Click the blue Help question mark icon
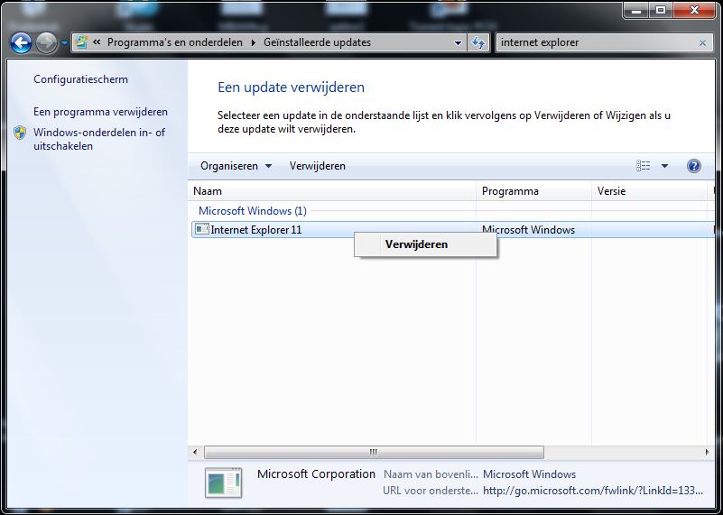 click(x=693, y=166)
